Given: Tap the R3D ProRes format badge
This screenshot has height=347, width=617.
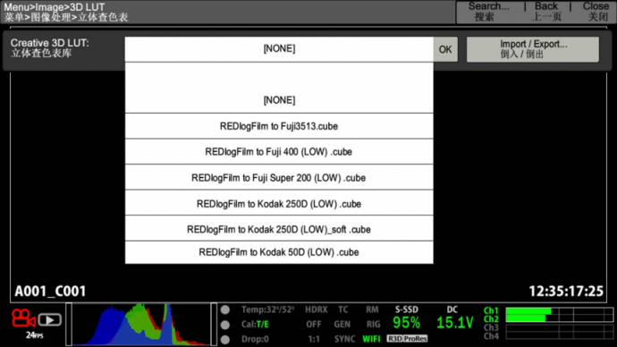Looking at the screenshot, I should (x=407, y=339).
